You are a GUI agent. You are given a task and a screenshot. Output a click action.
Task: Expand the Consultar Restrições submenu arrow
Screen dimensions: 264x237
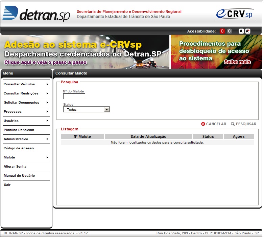[47, 93]
